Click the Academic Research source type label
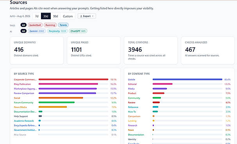 pos(24,121)
